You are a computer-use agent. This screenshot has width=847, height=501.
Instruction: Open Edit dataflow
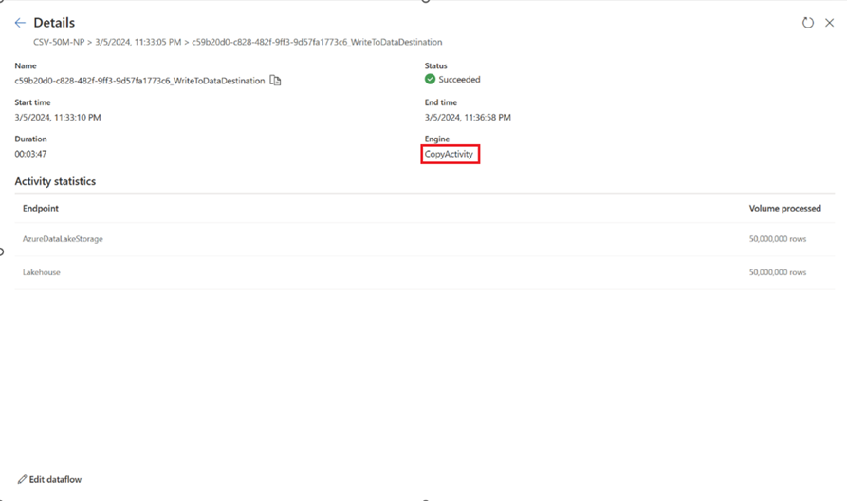[49, 479]
